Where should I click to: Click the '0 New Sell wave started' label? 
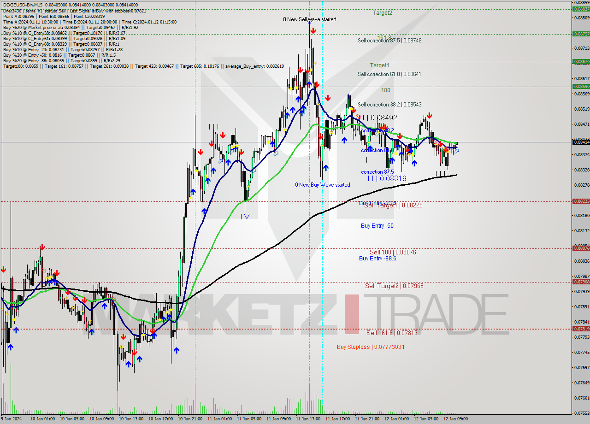(x=310, y=19)
